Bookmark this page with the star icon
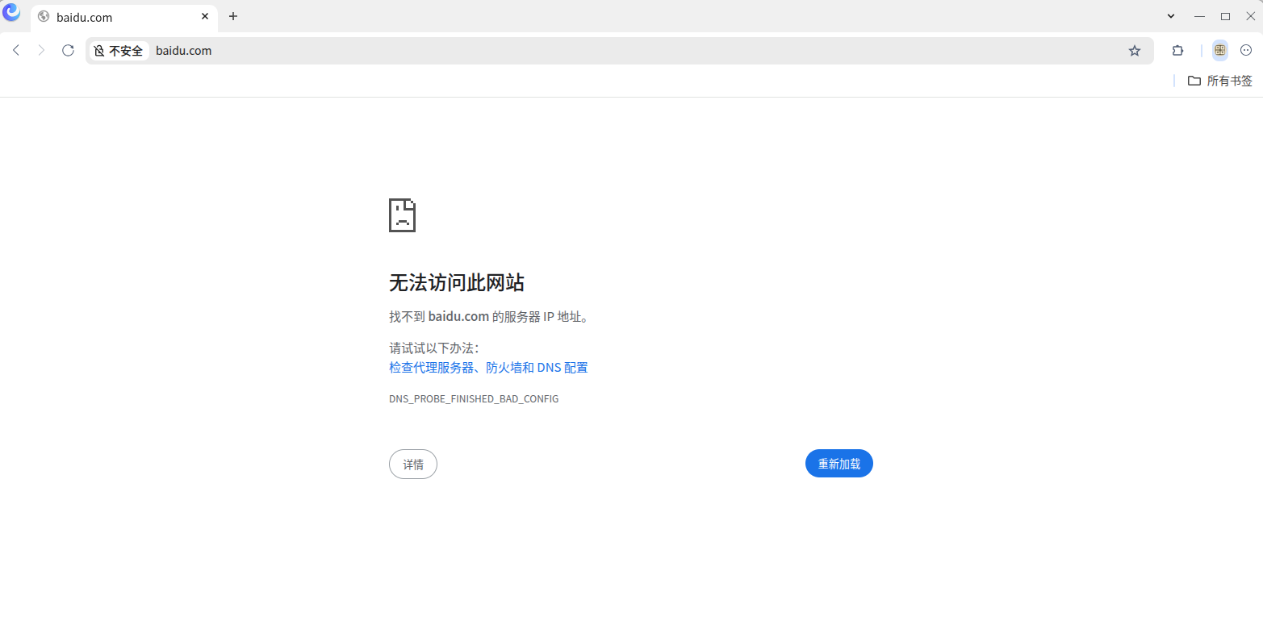This screenshot has width=1263, height=625. [x=1135, y=51]
